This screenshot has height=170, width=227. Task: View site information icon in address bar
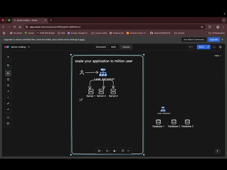27,27
